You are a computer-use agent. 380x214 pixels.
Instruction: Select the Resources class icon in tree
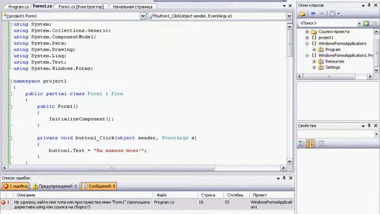321,61
